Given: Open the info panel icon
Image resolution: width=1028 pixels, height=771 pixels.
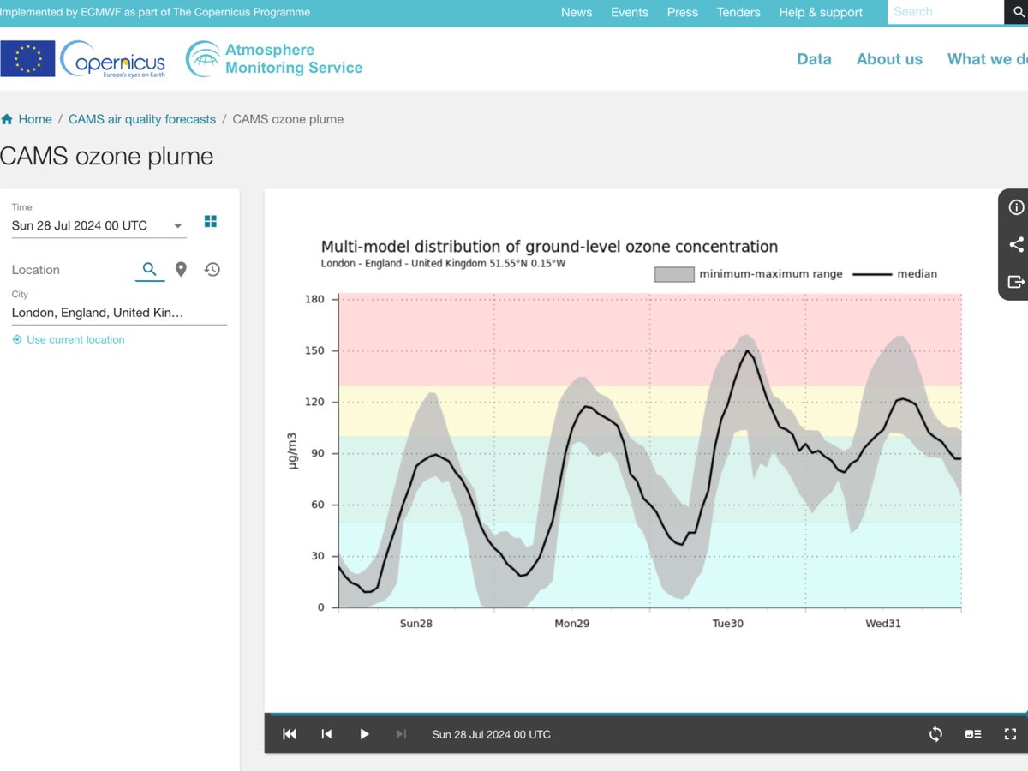Looking at the screenshot, I should (1016, 207).
